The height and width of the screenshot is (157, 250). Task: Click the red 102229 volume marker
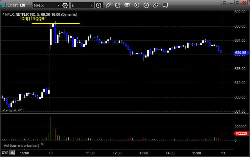tap(241, 133)
